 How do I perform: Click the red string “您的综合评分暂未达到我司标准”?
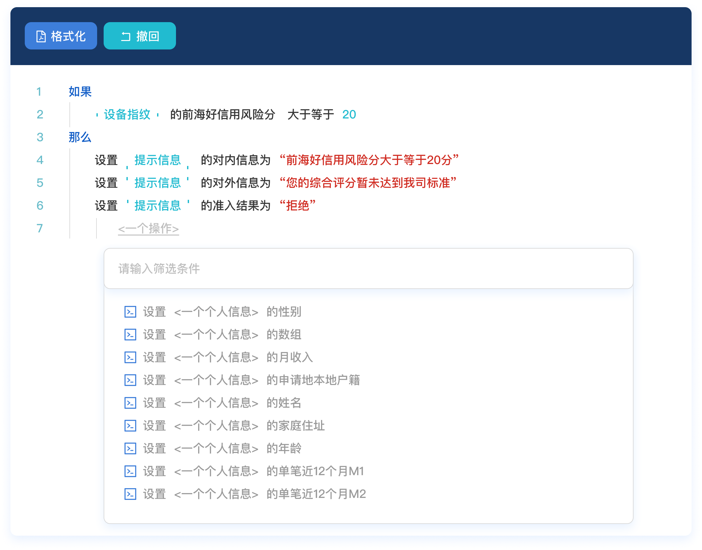coord(368,183)
